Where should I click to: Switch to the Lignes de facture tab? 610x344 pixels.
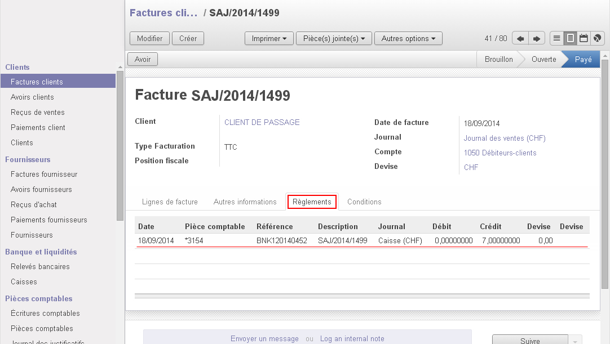coord(170,202)
